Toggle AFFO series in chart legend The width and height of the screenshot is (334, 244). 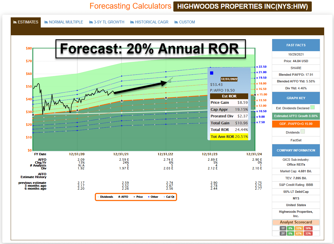pyautogui.click(x=123, y=197)
